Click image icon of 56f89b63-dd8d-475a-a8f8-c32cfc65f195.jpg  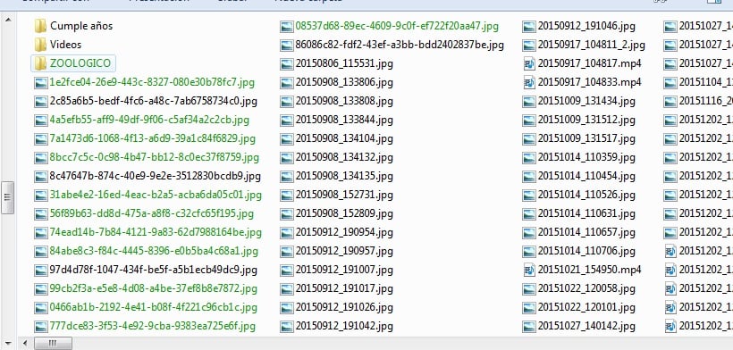[x=41, y=214]
